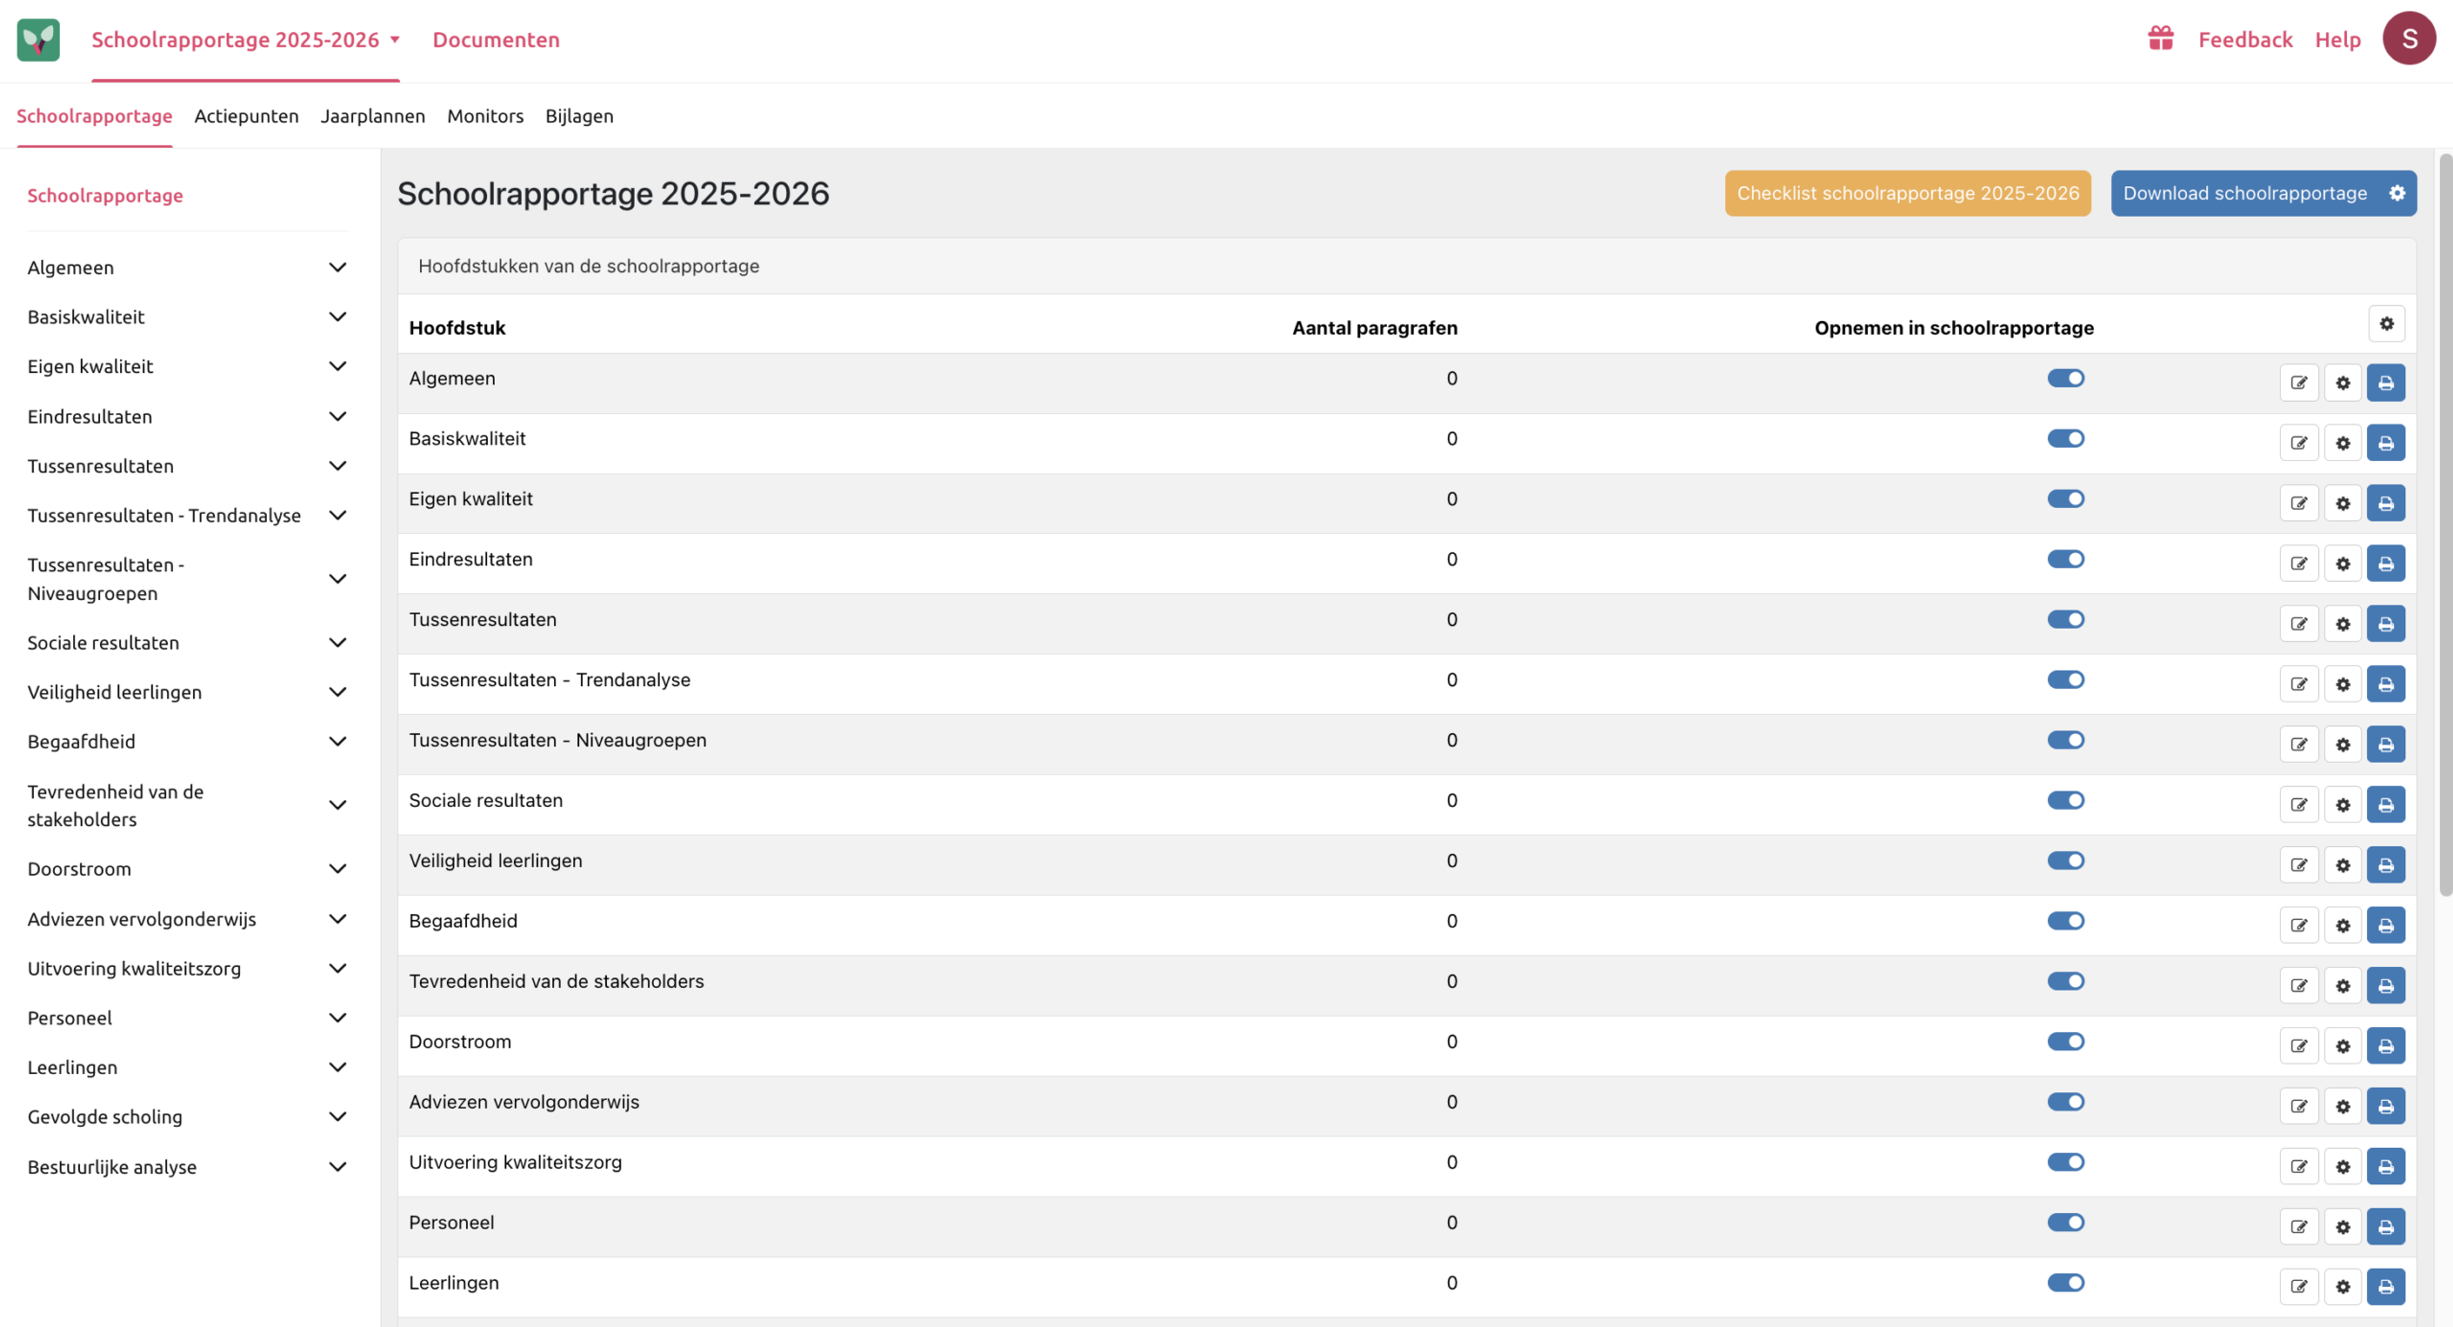Open table settings gear above chapter list
The image size is (2453, 1327).
click(2387, 324)
